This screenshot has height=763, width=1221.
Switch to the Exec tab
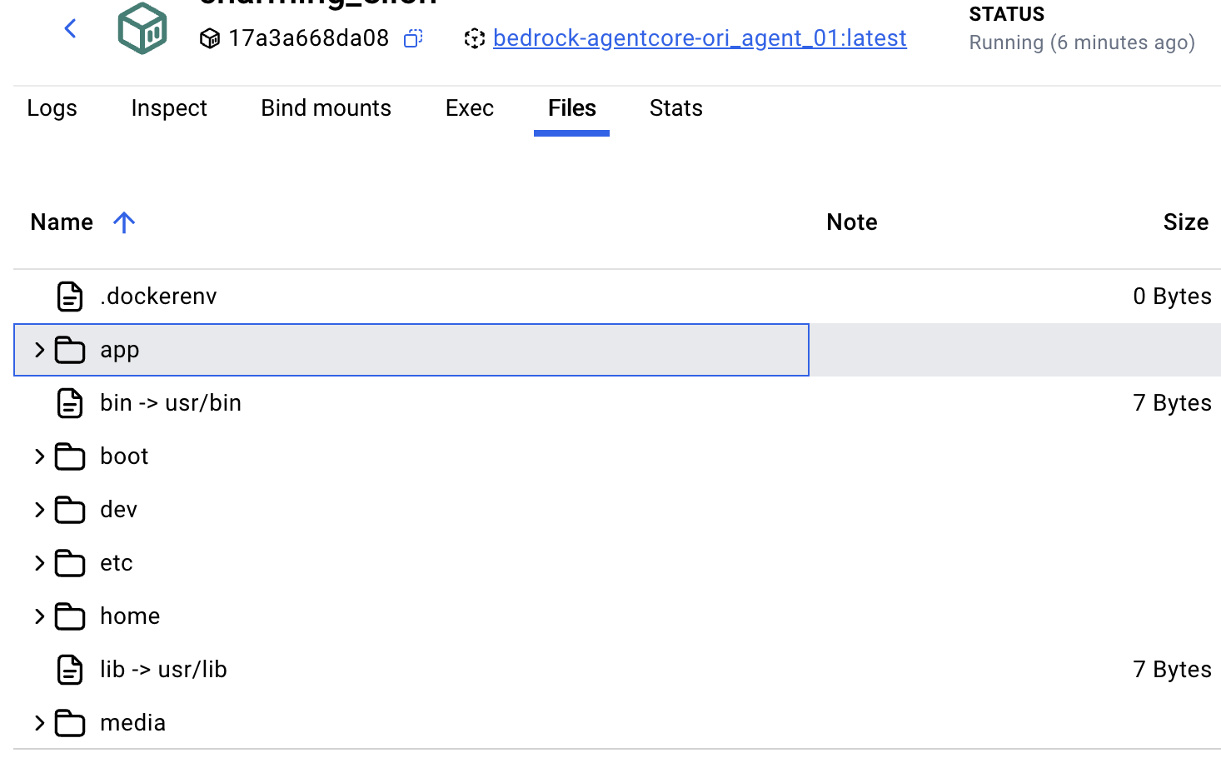pyautogui.click(x=469, y=108)
